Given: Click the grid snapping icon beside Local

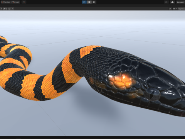Looking at the screenshot, I should pyautogui.click(x=24, y=2).
